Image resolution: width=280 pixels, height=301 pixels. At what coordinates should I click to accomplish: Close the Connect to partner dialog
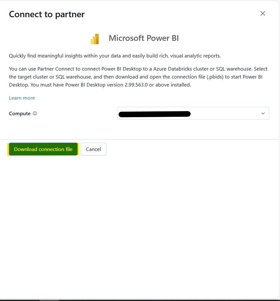click(x=262, y=13)
